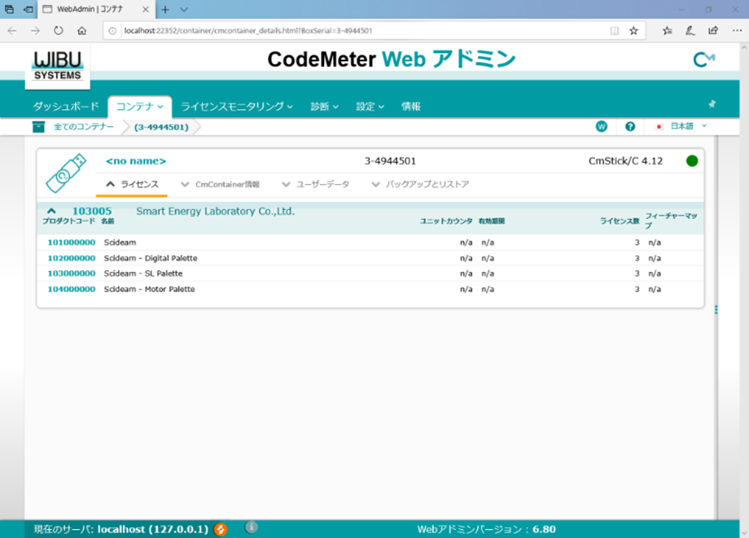Screen dimensions: 749x538
Task: Click the info icon in status bar
Action: (251, 527)
